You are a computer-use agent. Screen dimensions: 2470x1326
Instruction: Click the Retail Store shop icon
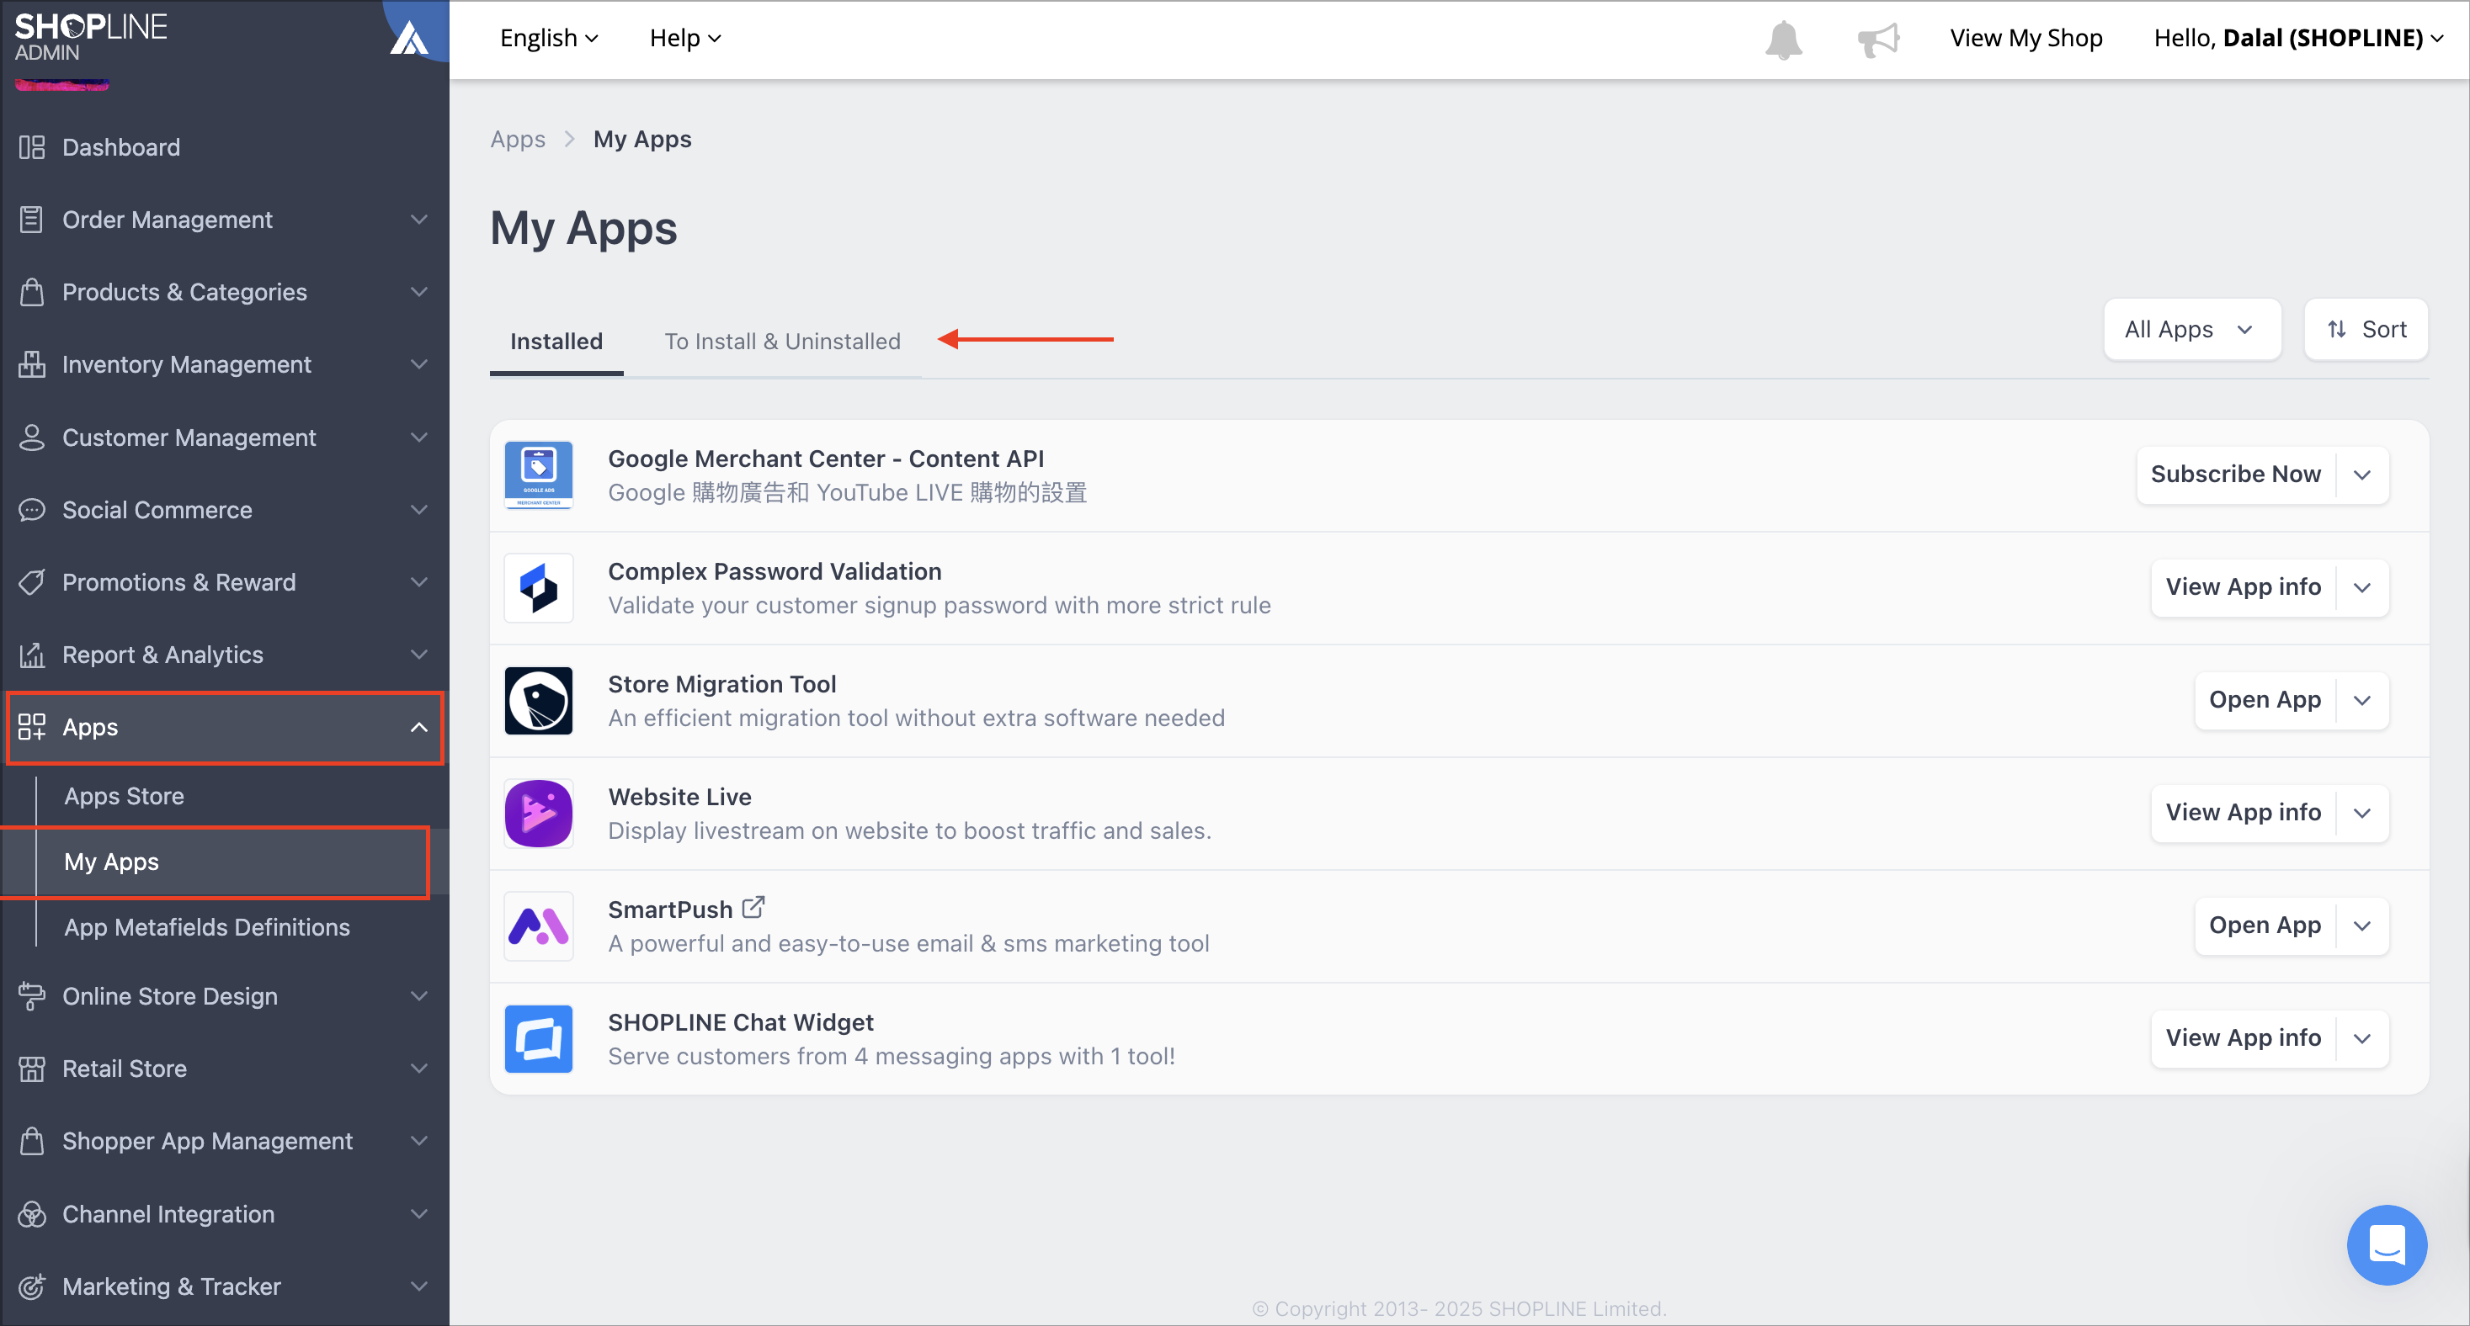[x=32, y=1069]
